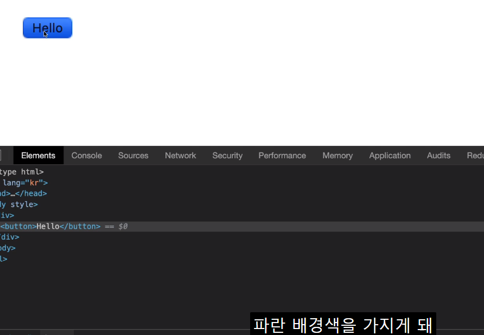484x335 pixels.
Task: Select the closing /div tag row
Action: coord(242,237)
